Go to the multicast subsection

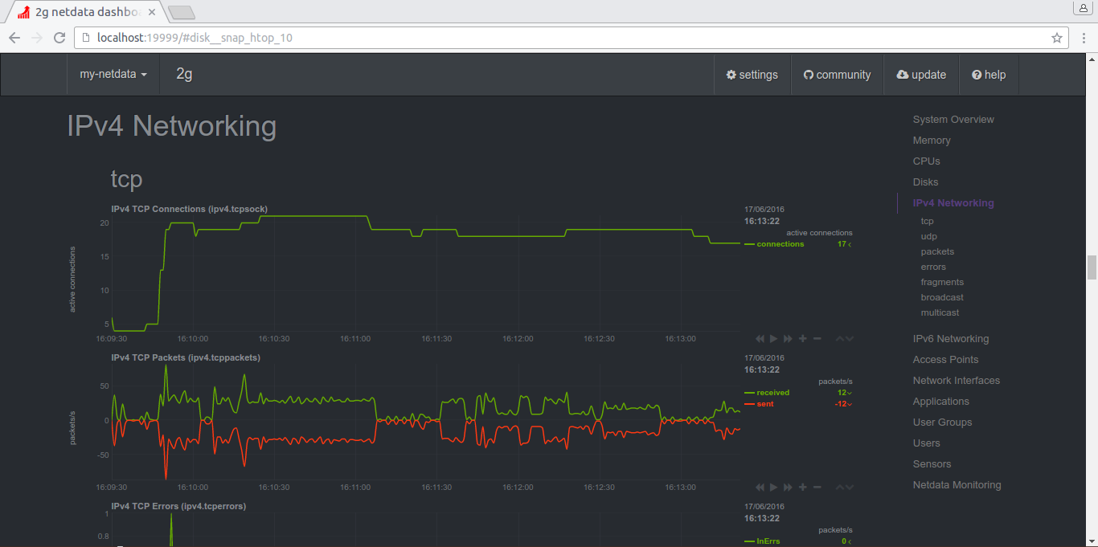[x=940, y=312]
